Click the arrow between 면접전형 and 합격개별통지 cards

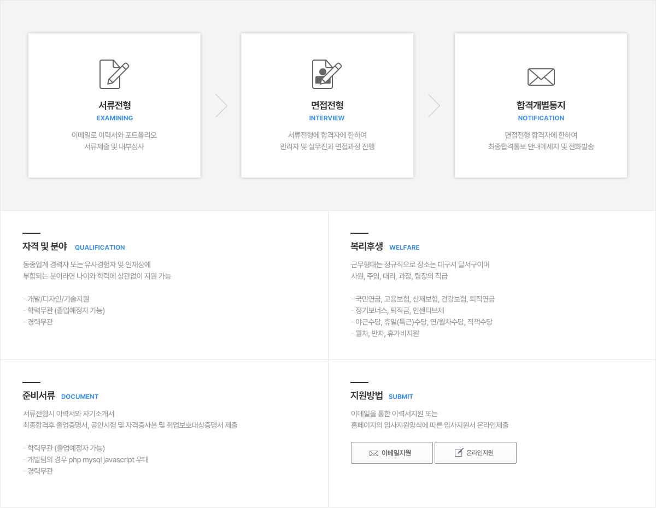point(434,105)
